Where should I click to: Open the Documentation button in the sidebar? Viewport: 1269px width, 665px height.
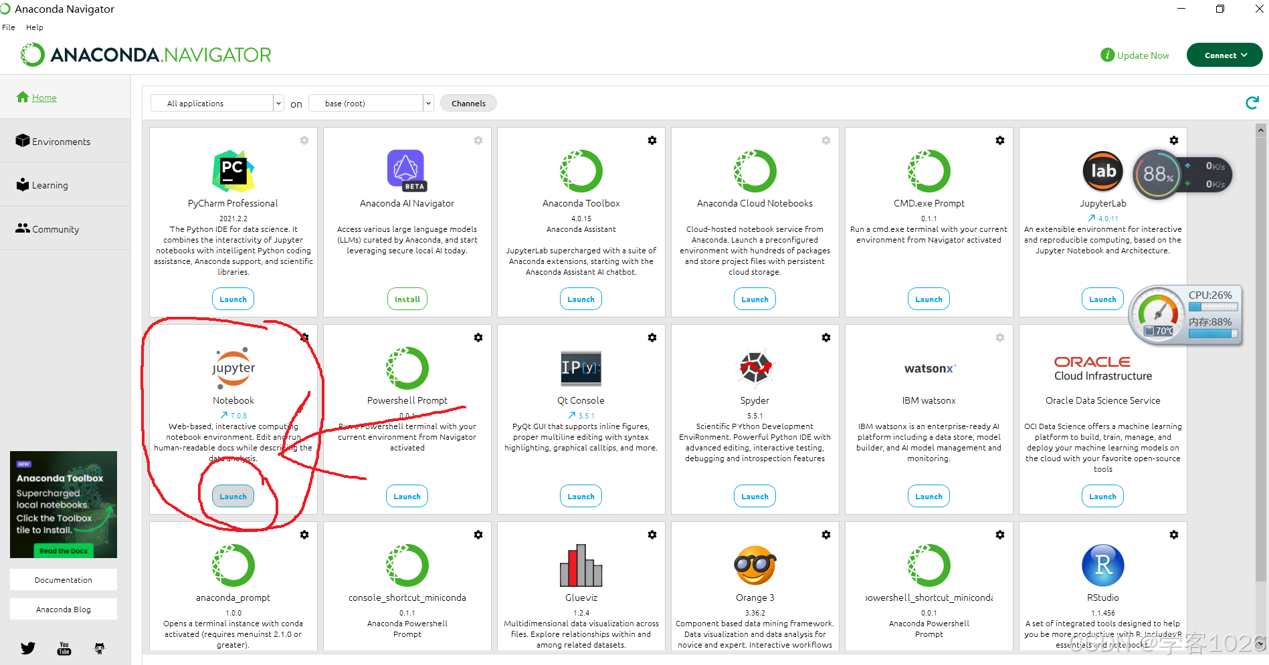click(x=64, y=579)
